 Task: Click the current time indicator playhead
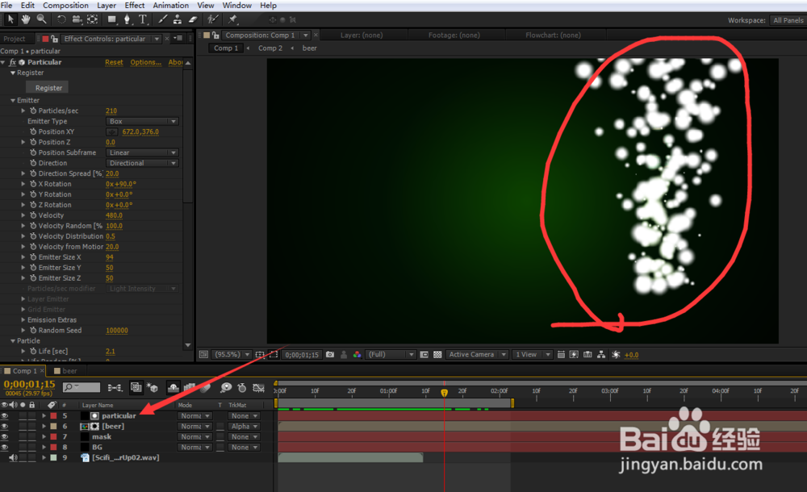[444, 393]
